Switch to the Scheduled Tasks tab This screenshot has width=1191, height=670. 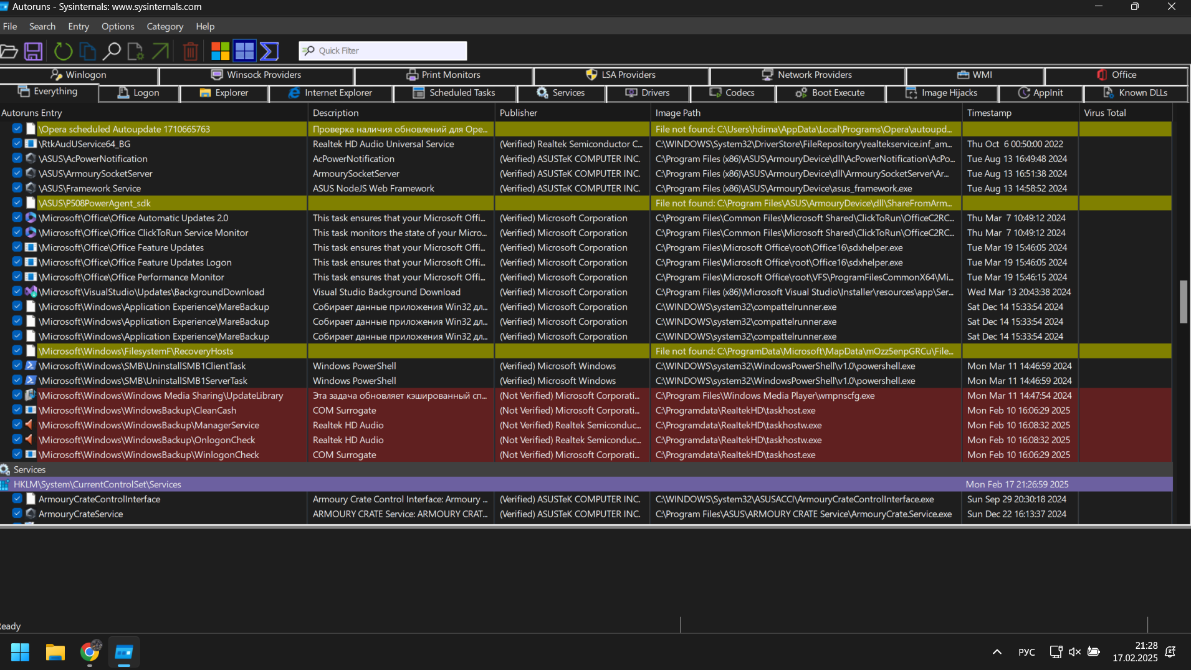click(454, 93)
